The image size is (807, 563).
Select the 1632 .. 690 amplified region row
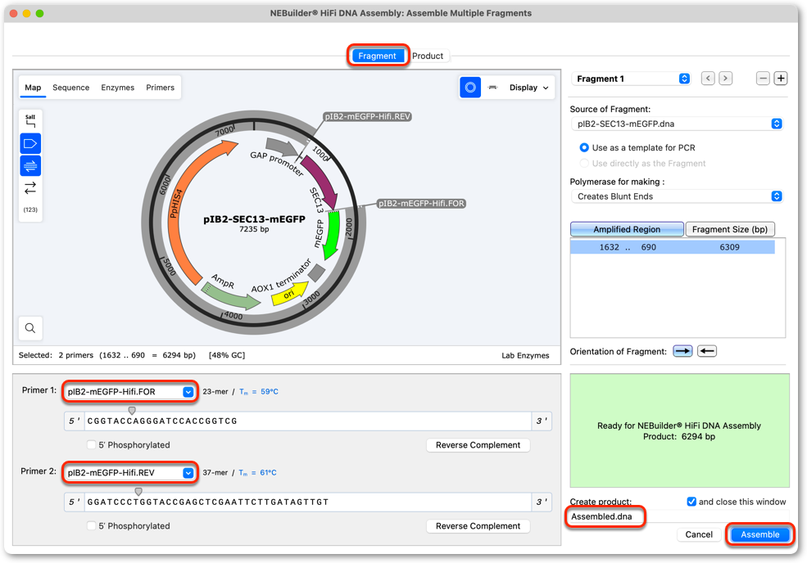coord(672,247)
